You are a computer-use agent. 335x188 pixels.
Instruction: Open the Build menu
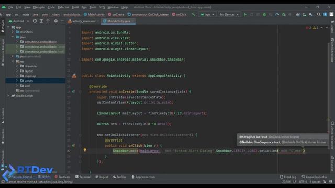75,7
